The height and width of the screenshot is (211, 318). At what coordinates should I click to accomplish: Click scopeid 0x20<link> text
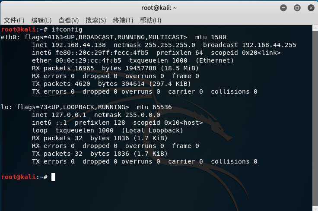pyautogui.click(x=245, y=53)
